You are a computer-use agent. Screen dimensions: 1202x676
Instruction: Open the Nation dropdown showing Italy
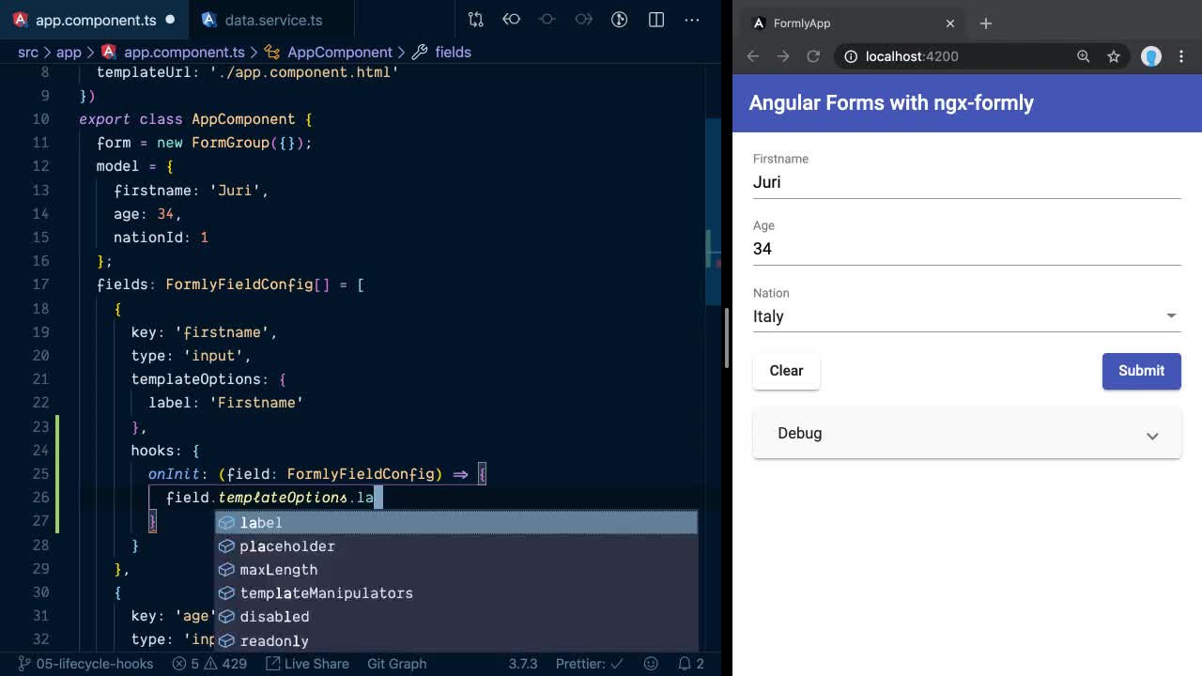pyautogui.click(x=966, y=316)
